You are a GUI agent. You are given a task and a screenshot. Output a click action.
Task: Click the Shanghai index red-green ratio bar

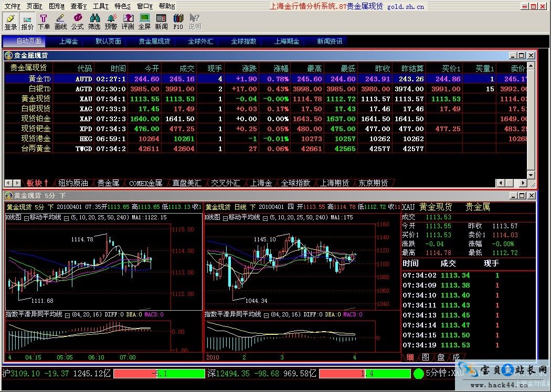(159, 374)
